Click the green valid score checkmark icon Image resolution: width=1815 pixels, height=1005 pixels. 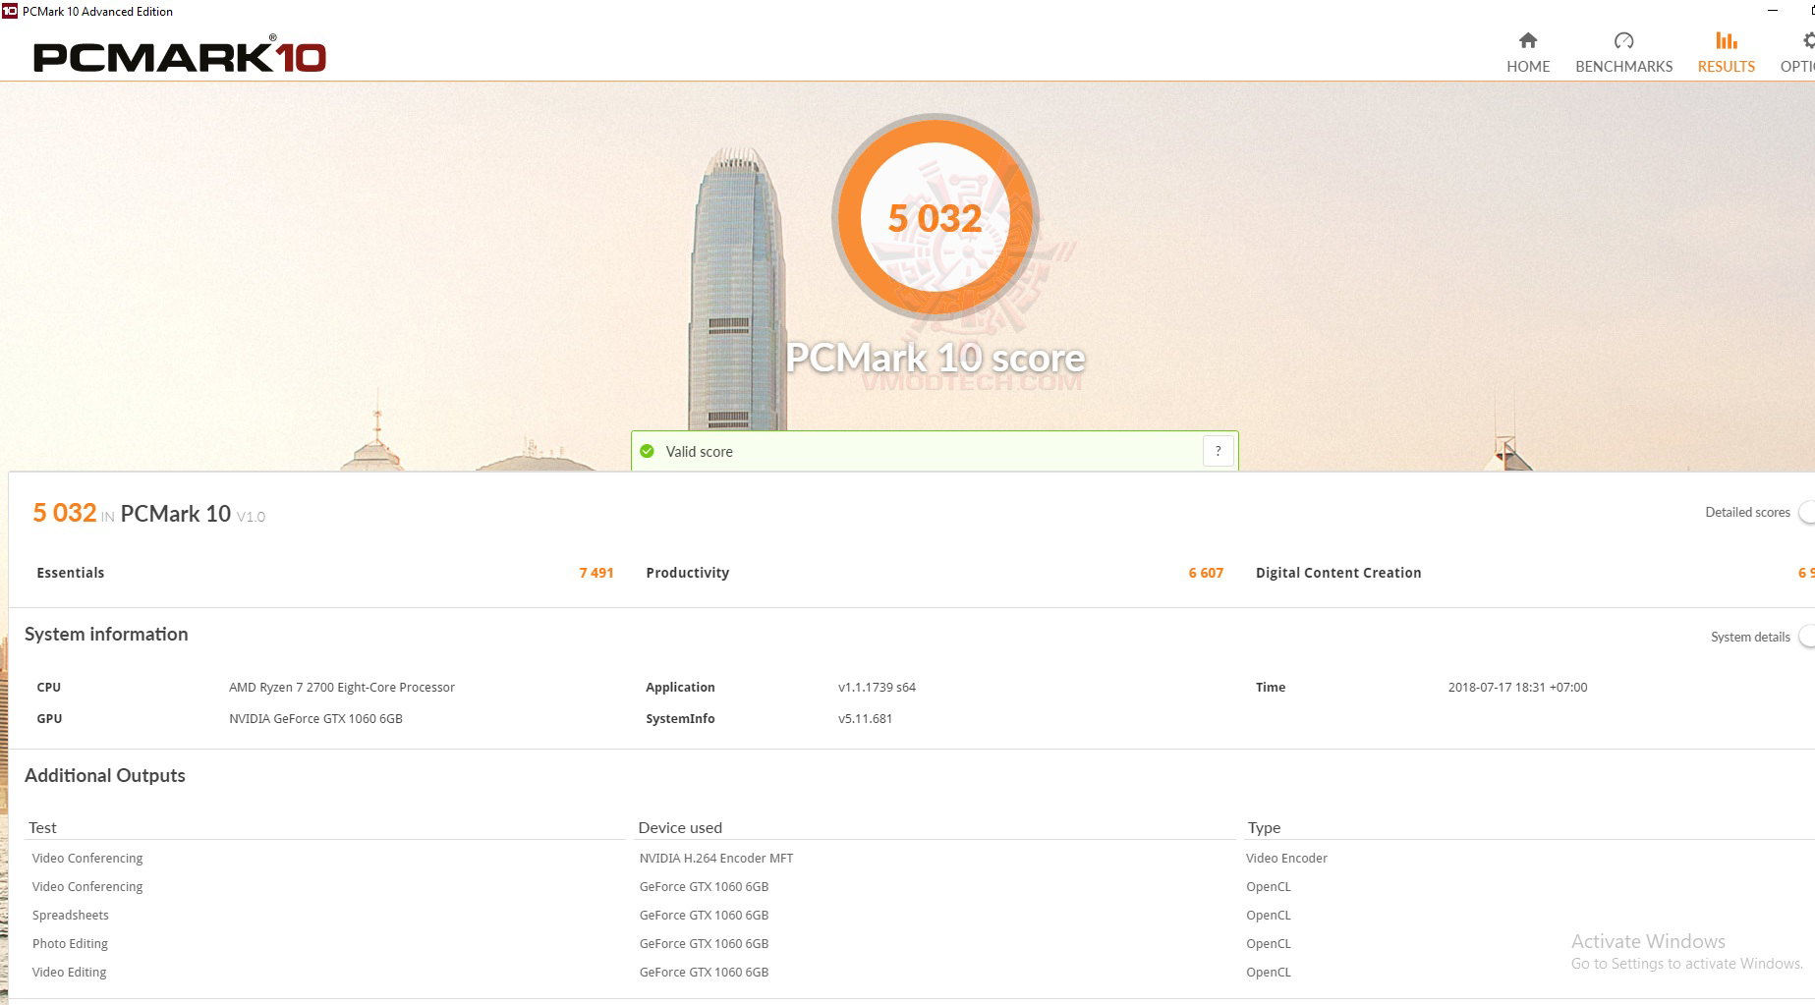647,452
